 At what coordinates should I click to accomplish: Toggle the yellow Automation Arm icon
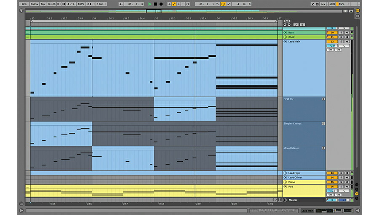tap(174, 4)
